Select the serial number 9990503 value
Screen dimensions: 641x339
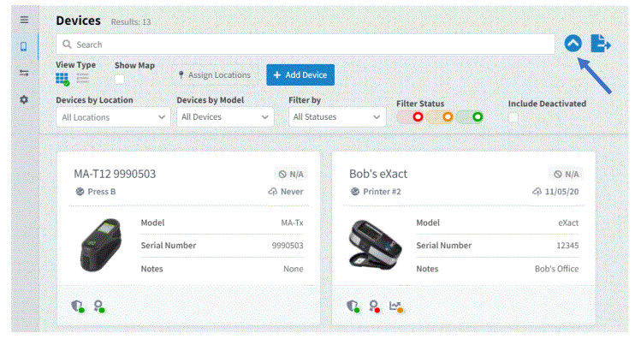pyautogui.click(x=288, y=246)
